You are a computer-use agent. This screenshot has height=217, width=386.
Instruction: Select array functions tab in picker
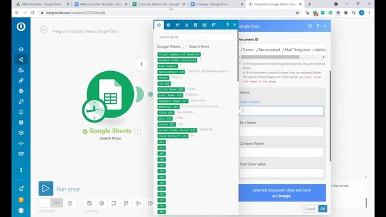[204, 25]
